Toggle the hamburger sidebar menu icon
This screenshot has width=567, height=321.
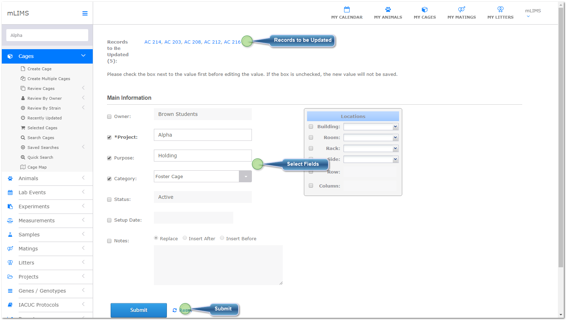click(x=85, y=13)
